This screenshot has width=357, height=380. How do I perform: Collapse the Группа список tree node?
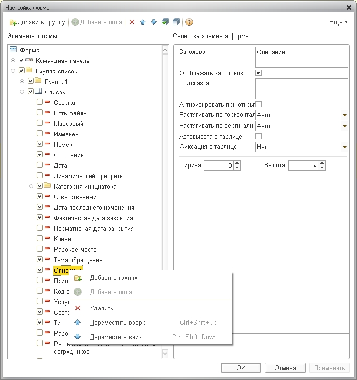point(13,72)
